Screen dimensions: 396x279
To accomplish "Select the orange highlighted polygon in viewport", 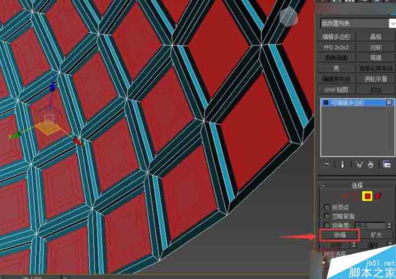I will 48,128.
